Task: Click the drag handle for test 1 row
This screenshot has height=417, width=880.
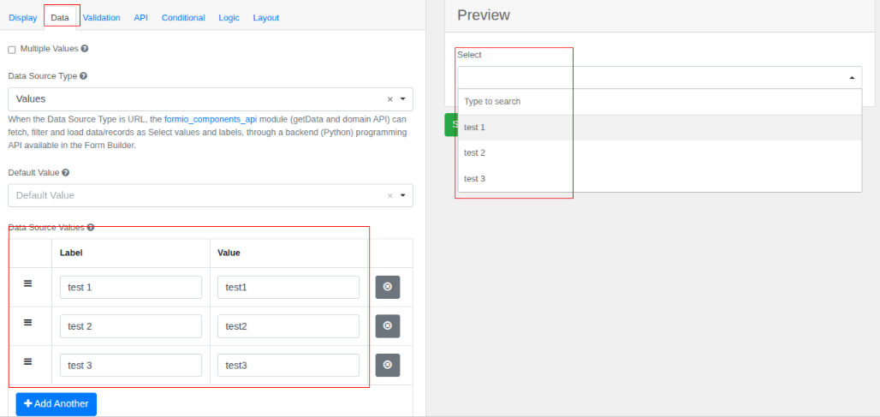Action: click(27, 283)
